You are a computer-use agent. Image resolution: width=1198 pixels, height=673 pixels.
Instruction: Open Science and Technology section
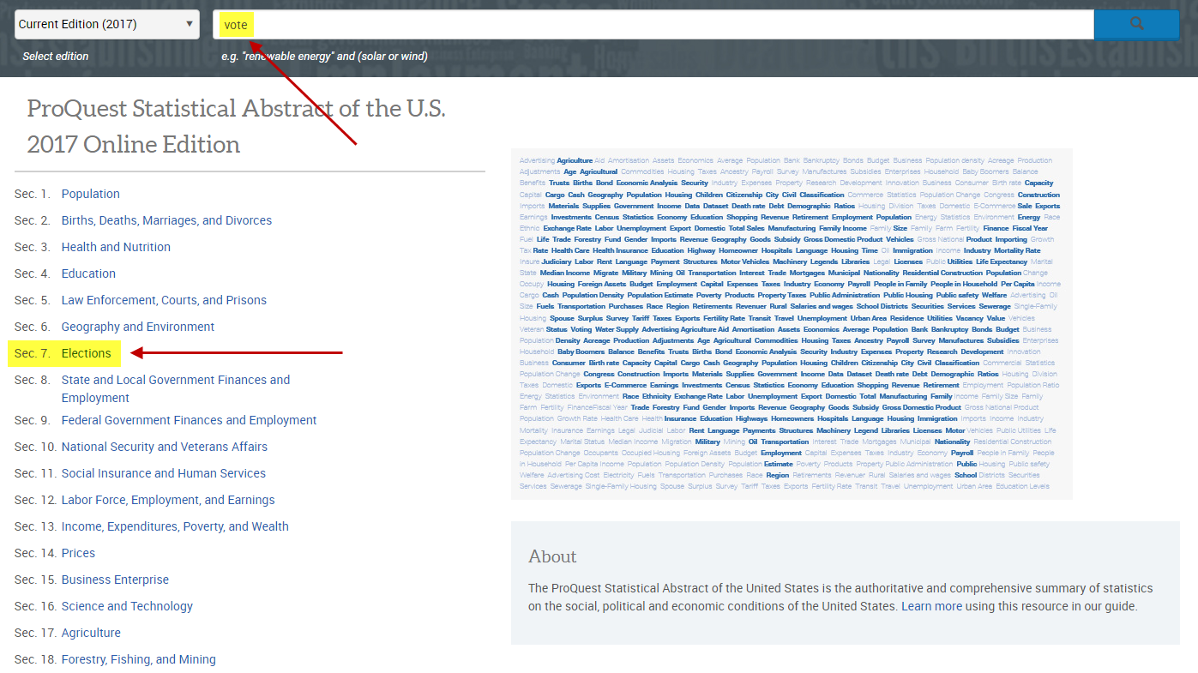pyautogui.click(x=127, y=606)
